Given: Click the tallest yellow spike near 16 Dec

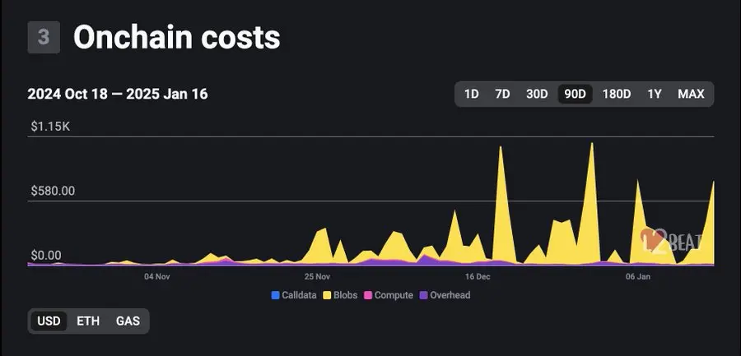Looking at the screenshot, I should 500,164.
